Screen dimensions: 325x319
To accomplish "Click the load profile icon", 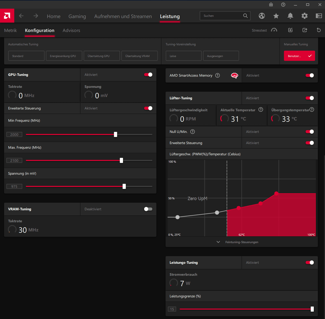I will click(290, 30).
